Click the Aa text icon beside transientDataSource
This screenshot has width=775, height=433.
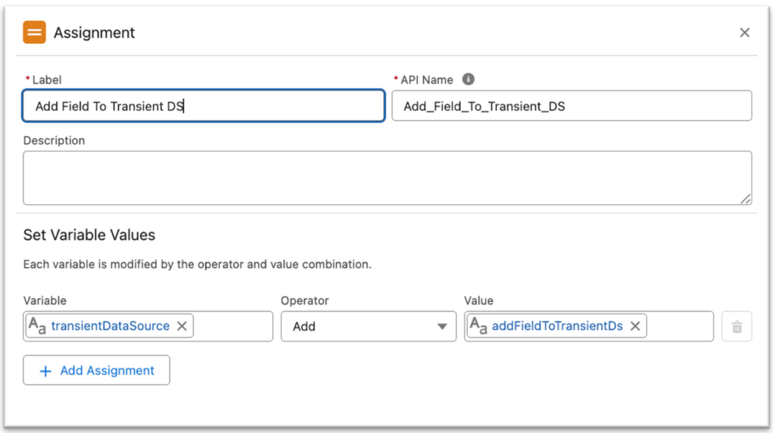click(36, 326)
